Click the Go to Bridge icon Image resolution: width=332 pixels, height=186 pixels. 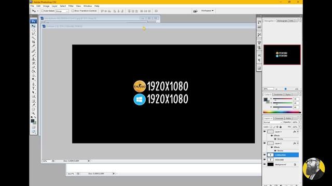click(x=195, y=11)
